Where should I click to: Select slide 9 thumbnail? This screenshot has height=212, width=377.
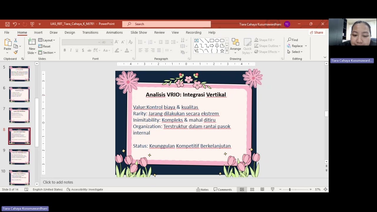19,157
